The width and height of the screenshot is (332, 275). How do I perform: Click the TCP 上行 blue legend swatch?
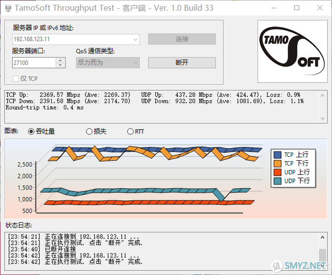click(x=277, y=155)
